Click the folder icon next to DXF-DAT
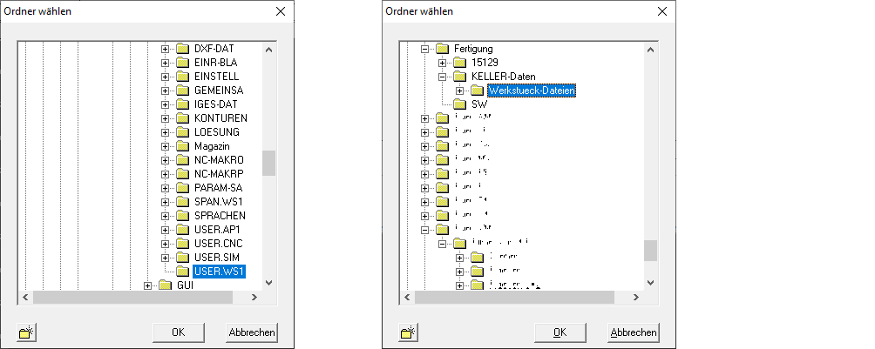Screen dimensions: 875x349 tap(182, 49)
